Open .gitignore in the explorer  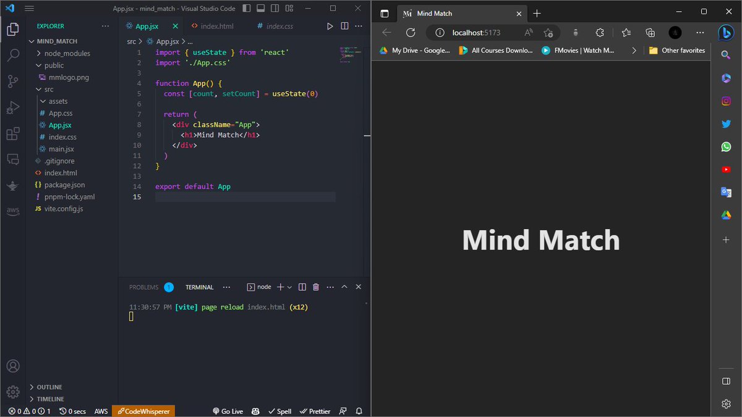pyautogui.click(x=59, y=161)
